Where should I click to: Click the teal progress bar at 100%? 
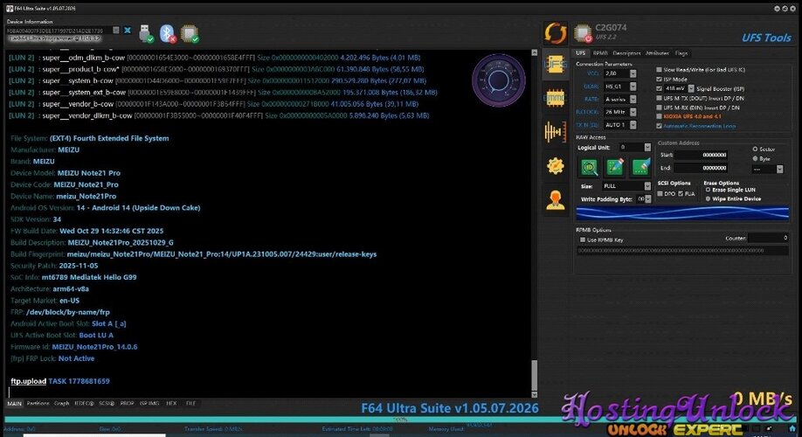(400, 420)
